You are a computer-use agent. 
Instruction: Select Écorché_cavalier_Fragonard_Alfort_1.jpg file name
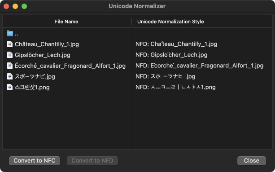point(70,66)
